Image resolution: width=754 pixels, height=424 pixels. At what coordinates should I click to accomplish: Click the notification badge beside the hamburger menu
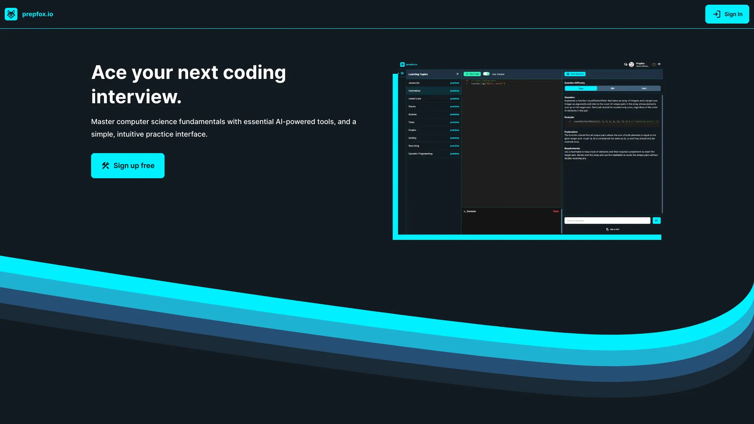[654, 64]
